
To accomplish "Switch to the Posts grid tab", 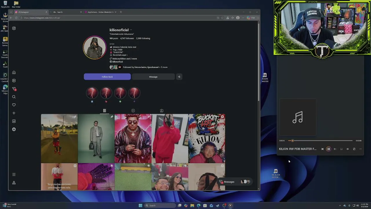I will tap(105, 111).
